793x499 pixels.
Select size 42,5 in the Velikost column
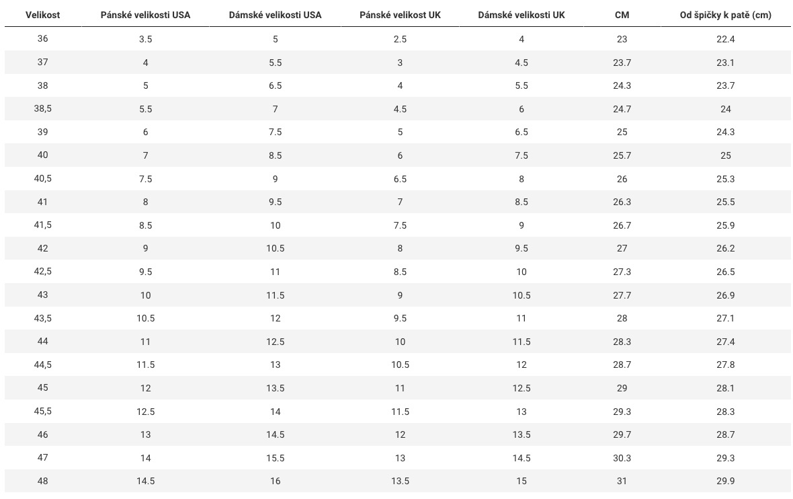pyautogui.click(x=42, y=272)
